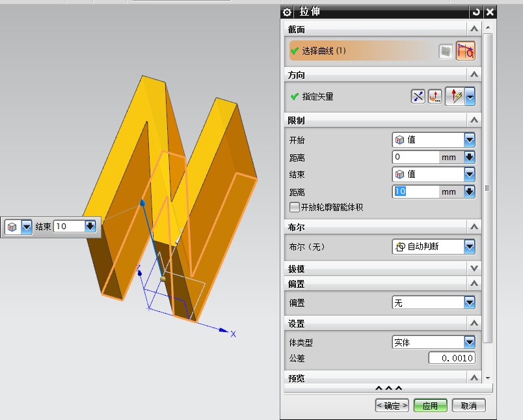The height and width of the screenshot is (420, 523).
Task: Click the 确定 button
Action: point(392,406)
